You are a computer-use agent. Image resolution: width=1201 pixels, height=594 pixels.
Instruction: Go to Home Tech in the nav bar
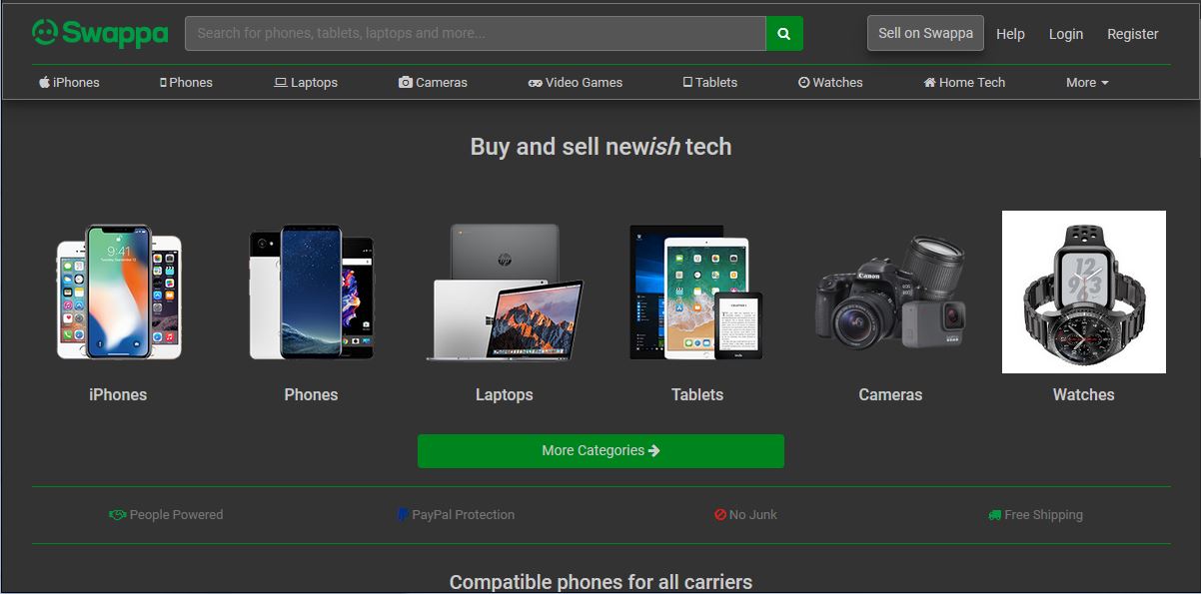964,83
